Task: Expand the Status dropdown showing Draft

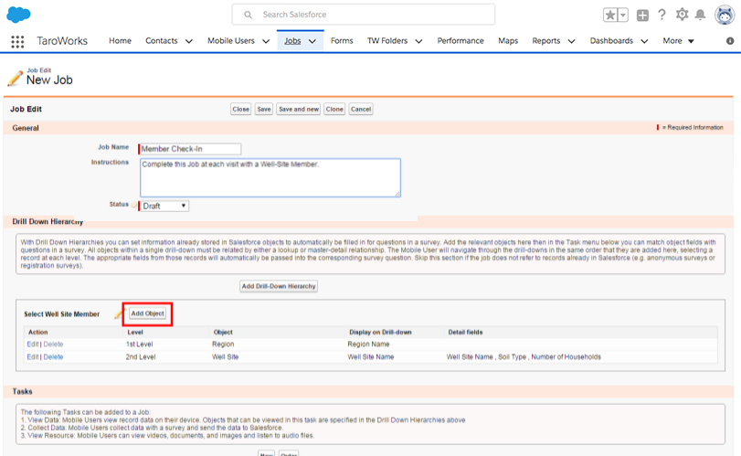Action: click(164, 206)
